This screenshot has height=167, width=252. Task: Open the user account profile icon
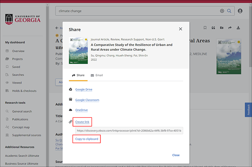[x=240, y=11]
